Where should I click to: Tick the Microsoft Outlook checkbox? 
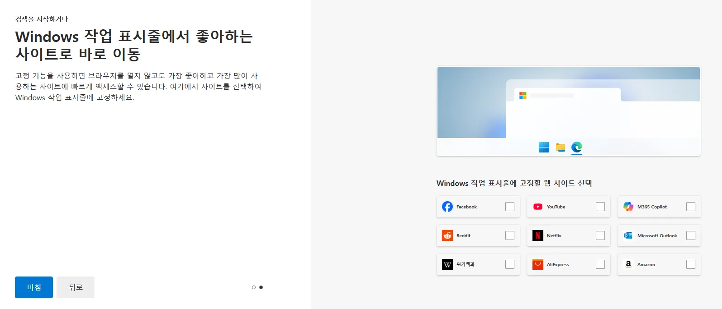click(691, 235)
